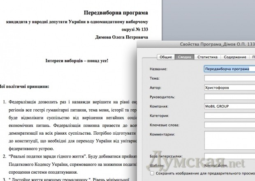Image resolution: width=255 pixels, height=181 pixels.
Task: Click the line Інтереси виборців – понад усе!
Action: point(76,60)
